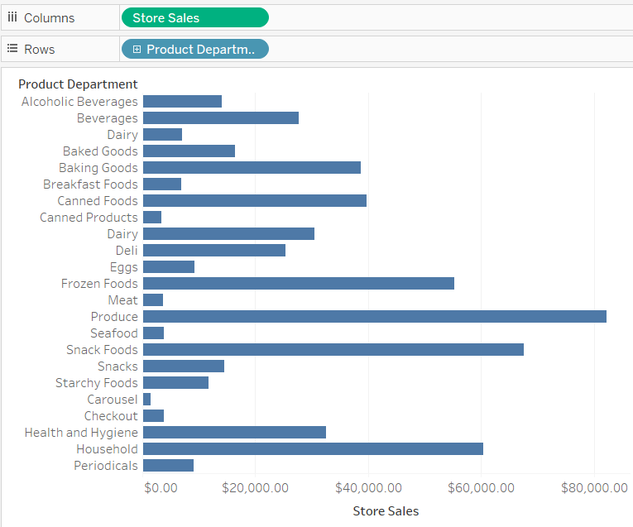Expand the Product Department pill plus icon
Screen dimensions: 633x527
click(137, 50)
